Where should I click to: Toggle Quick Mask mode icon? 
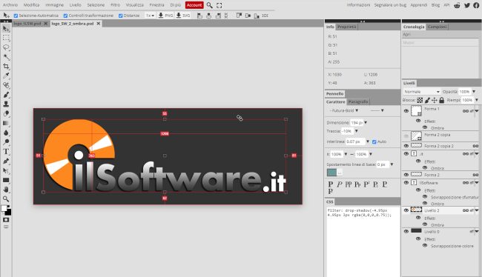pos(6,220)
